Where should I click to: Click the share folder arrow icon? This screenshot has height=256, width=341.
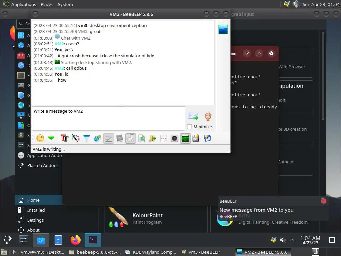[x=153, y=138]
